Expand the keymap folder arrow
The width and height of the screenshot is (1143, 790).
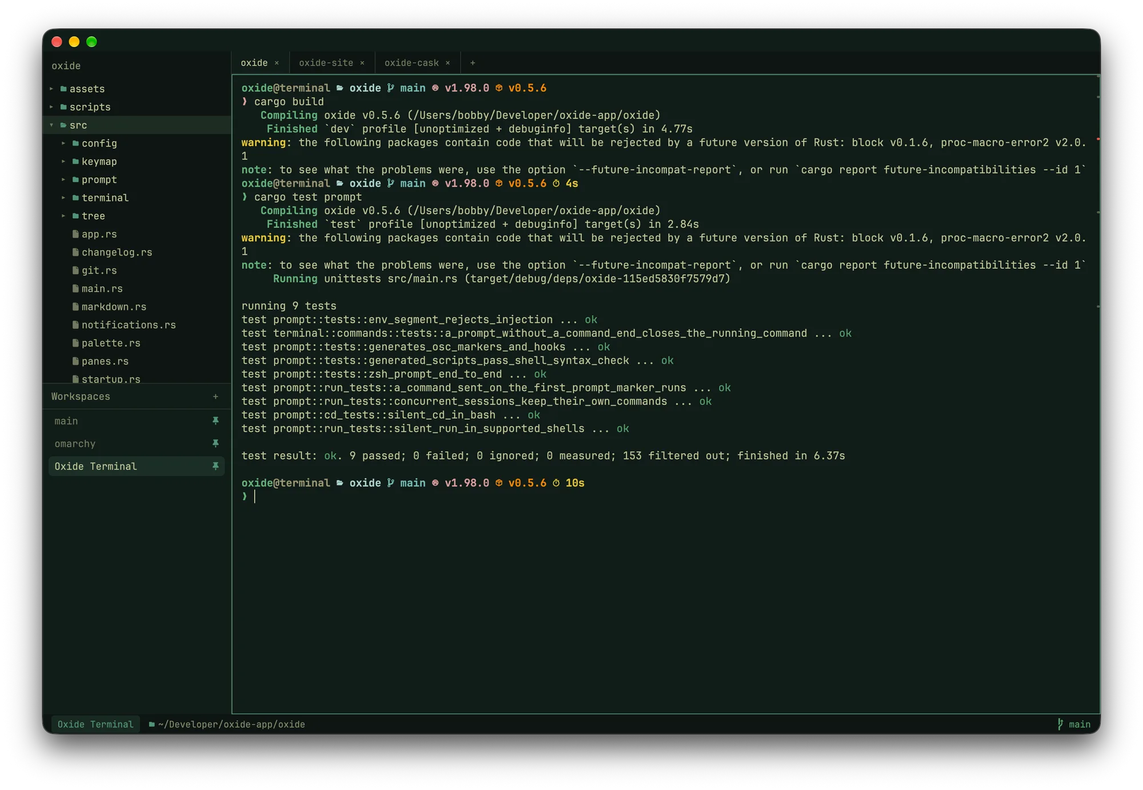pyautogui.click(x=63, y=162)
